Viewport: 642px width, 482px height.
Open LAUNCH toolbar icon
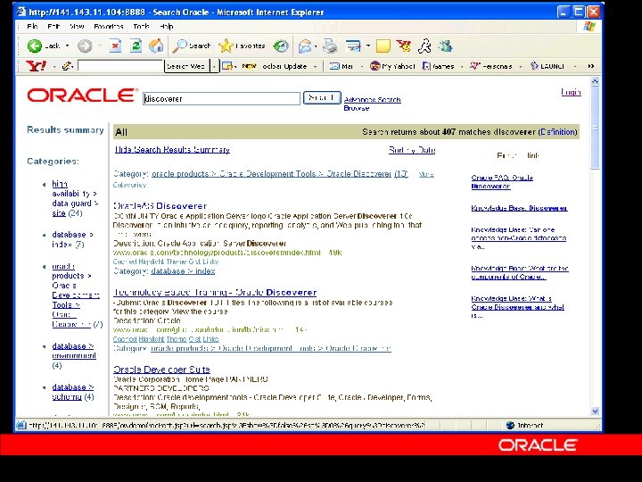click(547, 66)
